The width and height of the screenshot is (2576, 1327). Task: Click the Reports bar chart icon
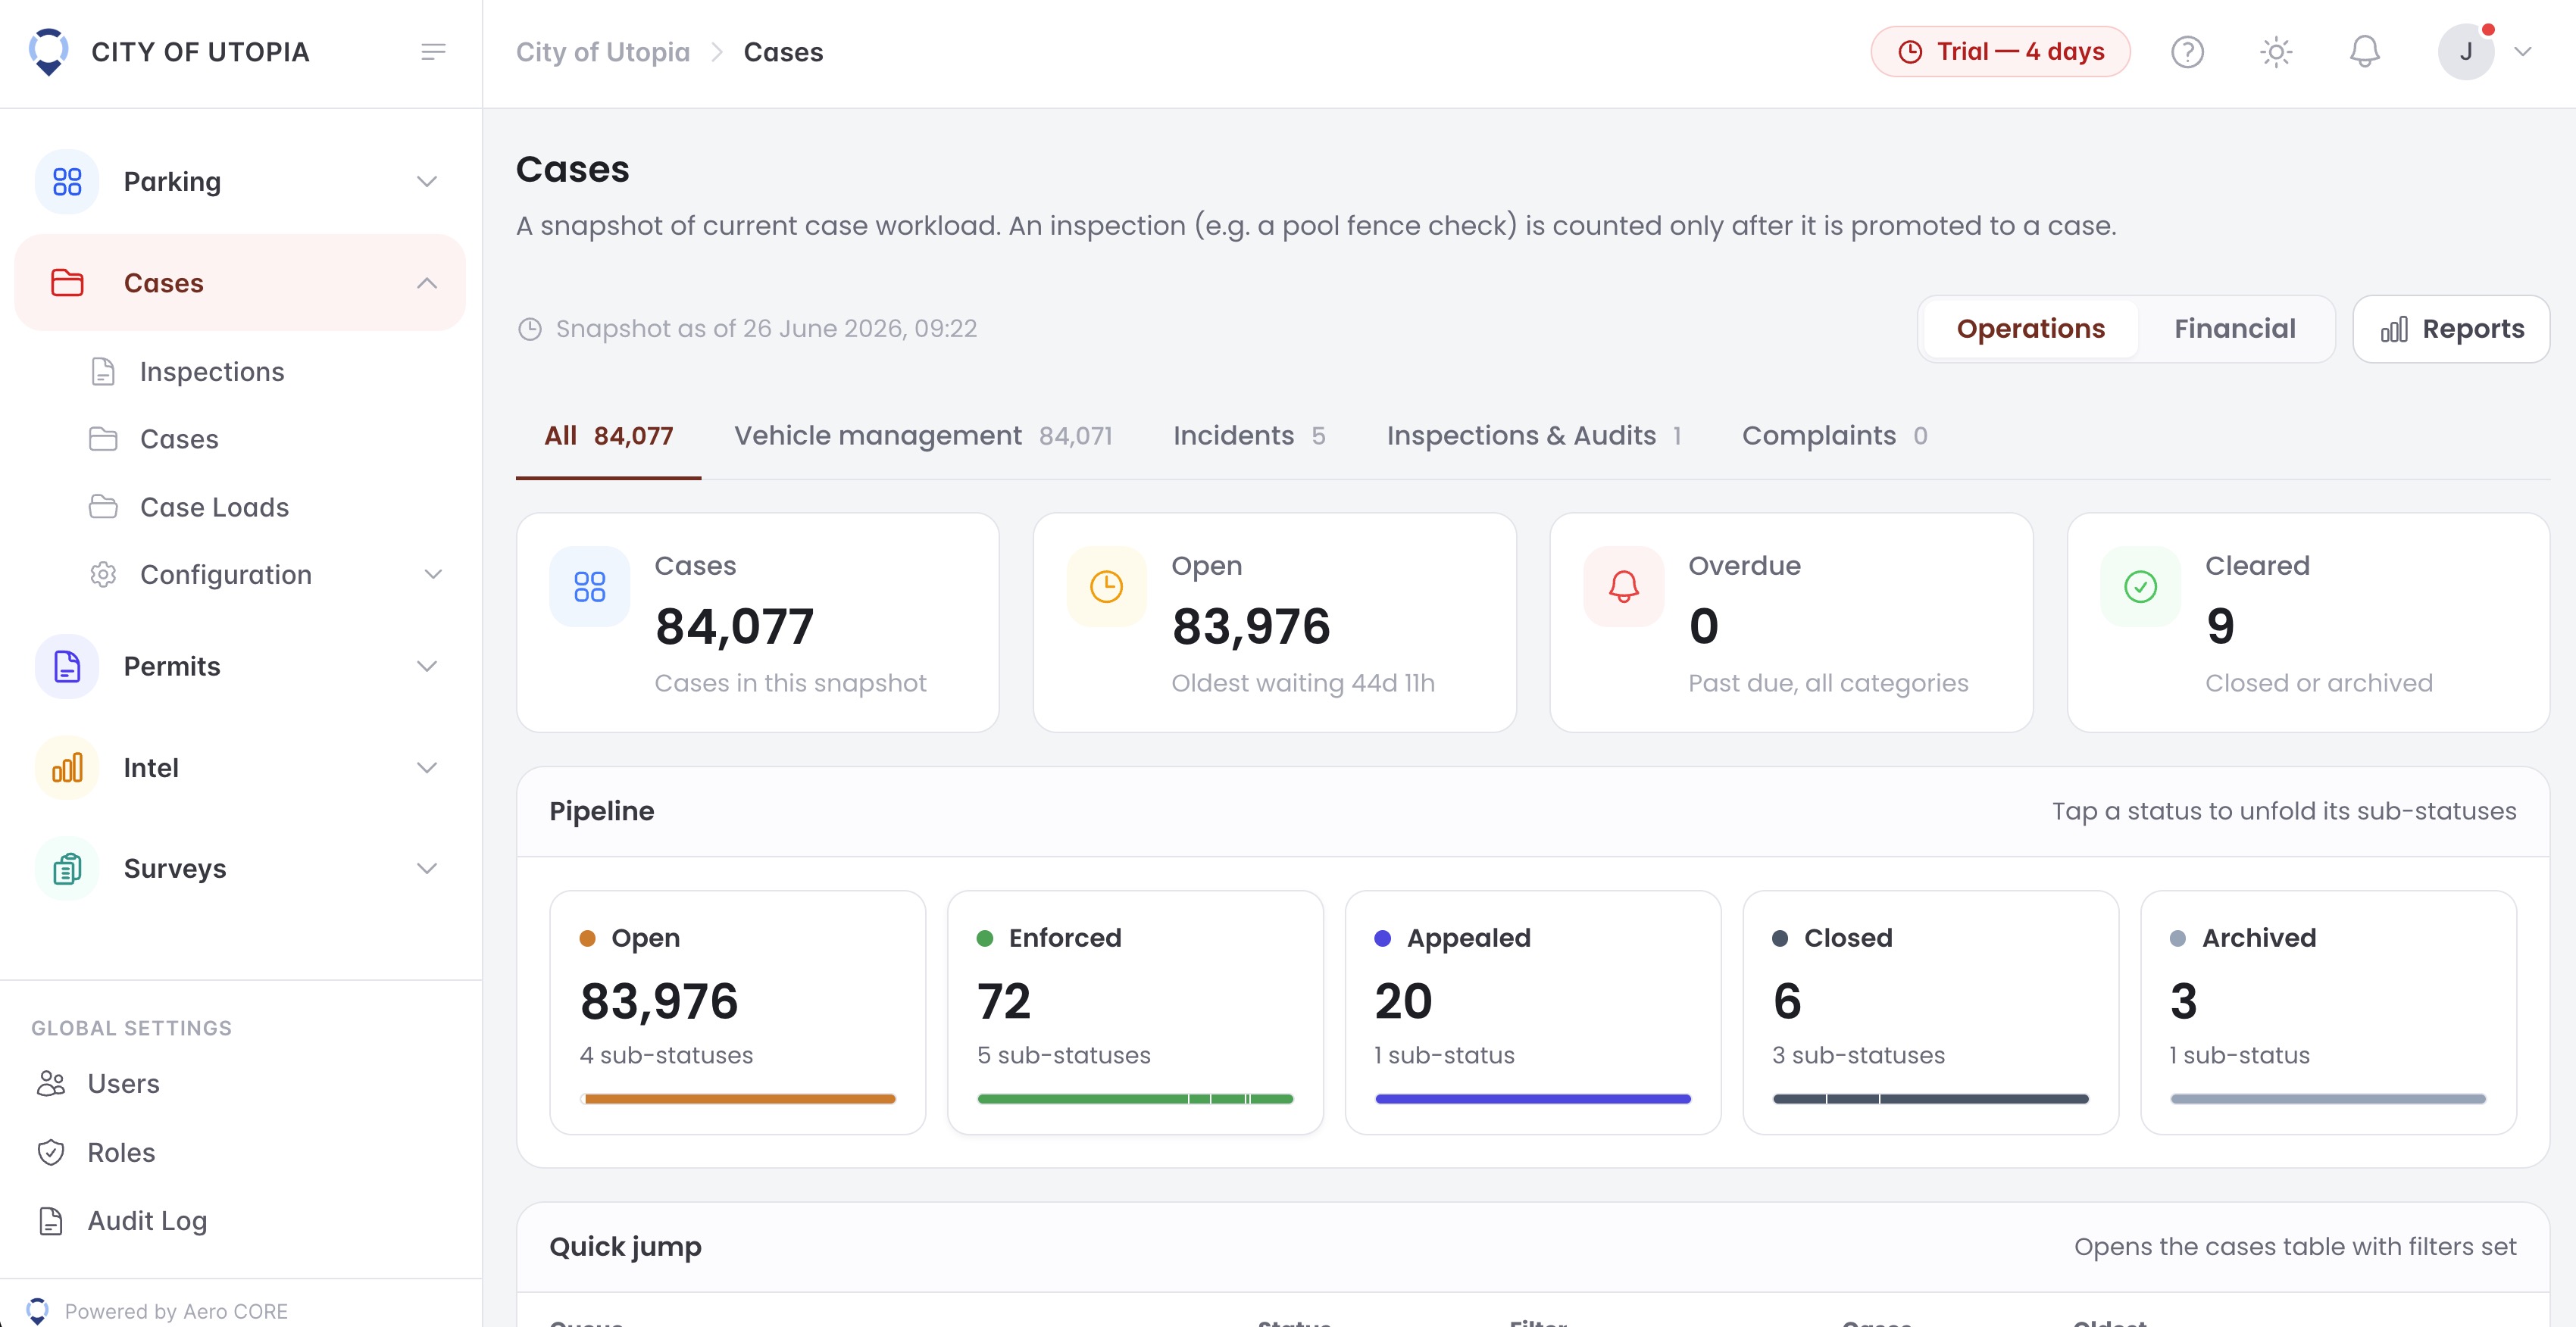pos(2394,329)
